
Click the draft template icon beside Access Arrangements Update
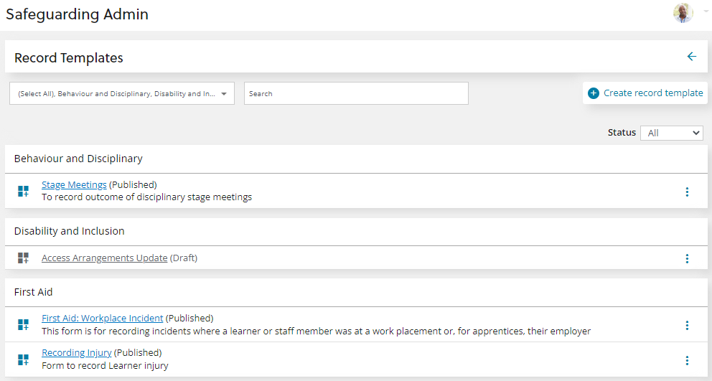[23, 258]
